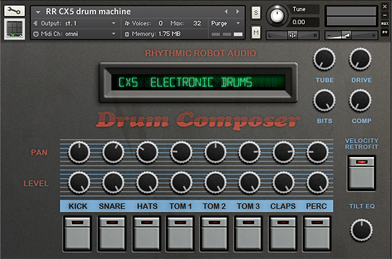The image size is (392, 259).
Task: Click the DRIVE knob
Action: pyautogui.click(x=360, y=59)
